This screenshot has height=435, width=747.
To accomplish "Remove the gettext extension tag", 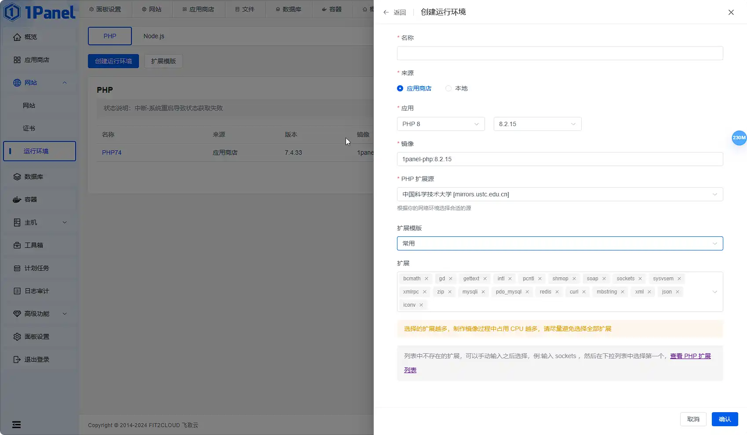I will [x=485, y=279].
